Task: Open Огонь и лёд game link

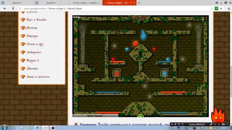Action: tap(35, 44)
